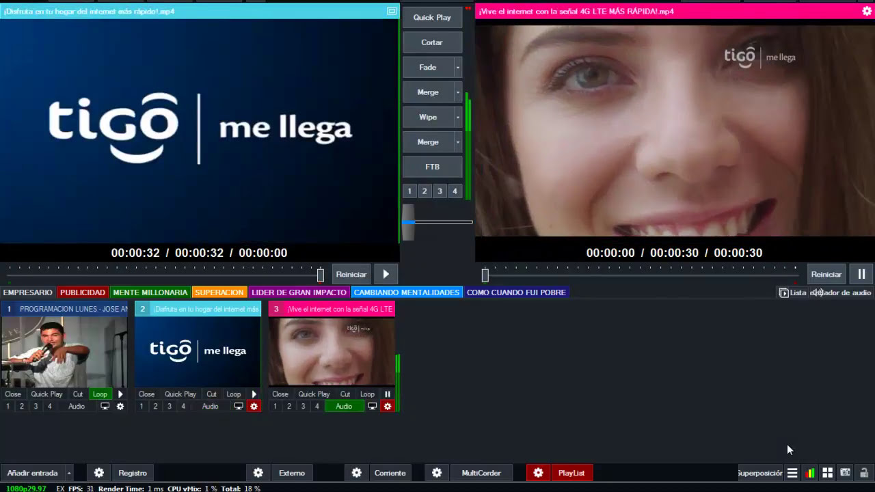
Task: Click the PlayList button
Action: click(x=571, y=473)
